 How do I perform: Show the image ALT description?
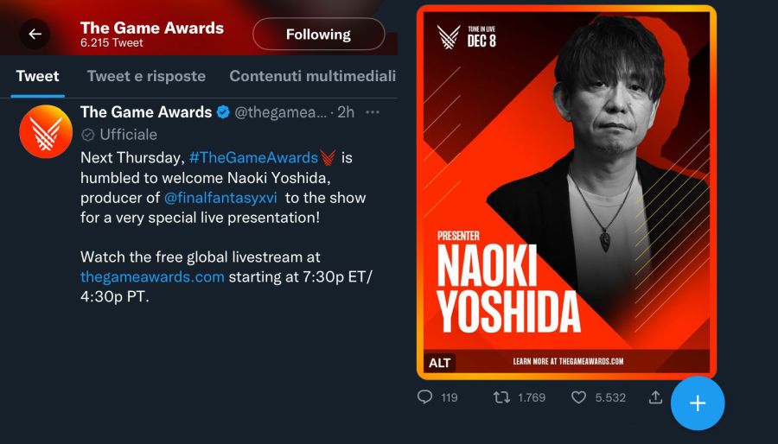tap(439, 363)
